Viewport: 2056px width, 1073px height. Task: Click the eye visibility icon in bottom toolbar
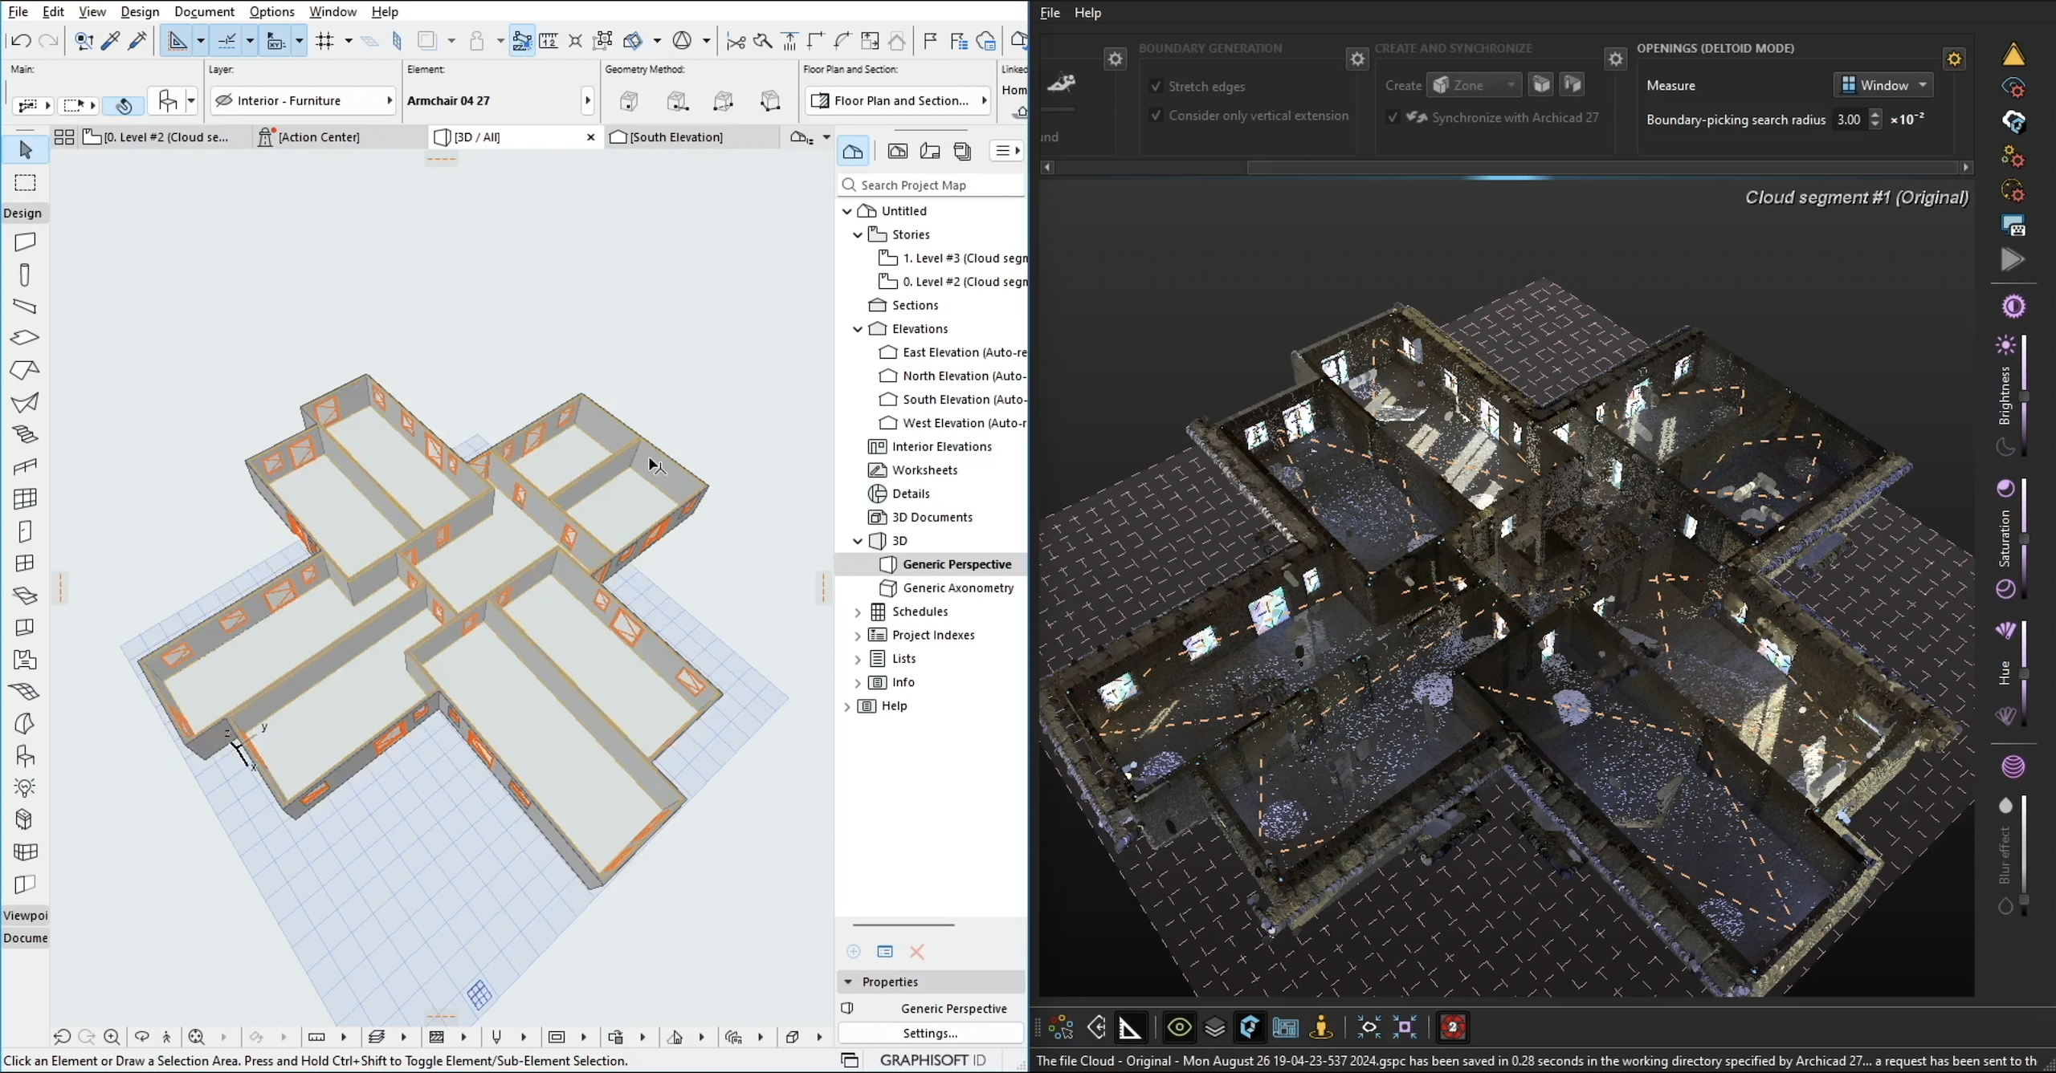point(1179,1027)
